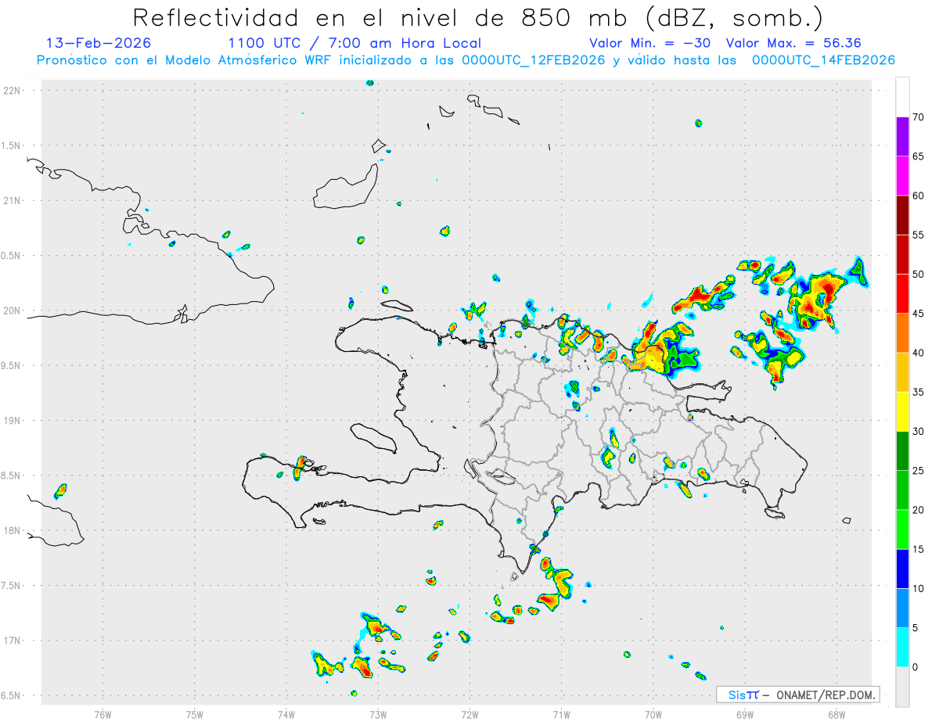Click the '17N' latitude label
This screenshot has width=939, height=725.
tap(13, 641)
